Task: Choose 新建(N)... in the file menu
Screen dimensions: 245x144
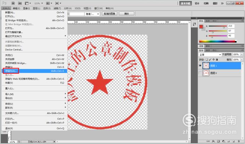Action: tap(35, 12)
